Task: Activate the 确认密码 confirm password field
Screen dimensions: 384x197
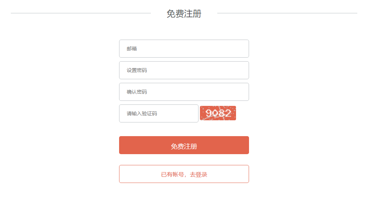Action: click(x=184, y=92)
